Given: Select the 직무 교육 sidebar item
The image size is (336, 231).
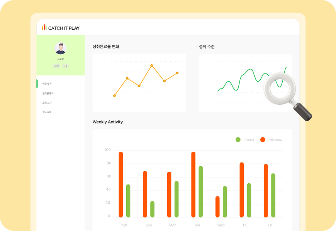Looking at the screenshot, I should [47, 112].
